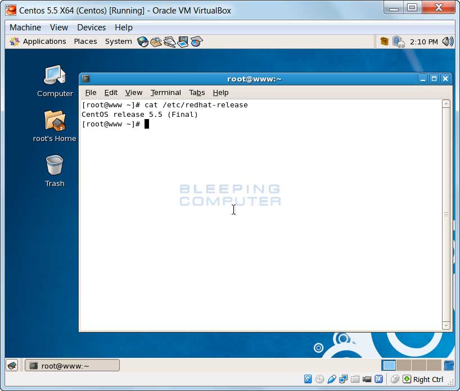
Task: Launch the email client icon in panel
Action: (x=156, y=42)
